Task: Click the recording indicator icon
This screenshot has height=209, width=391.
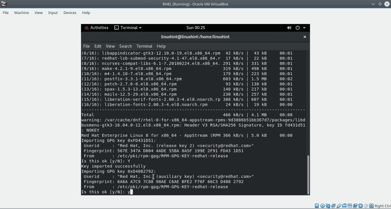Action: coord(355,206)
